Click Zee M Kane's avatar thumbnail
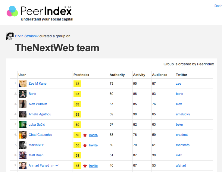The image size is (222, 172). pyautogui.click(x=23, y=83)
